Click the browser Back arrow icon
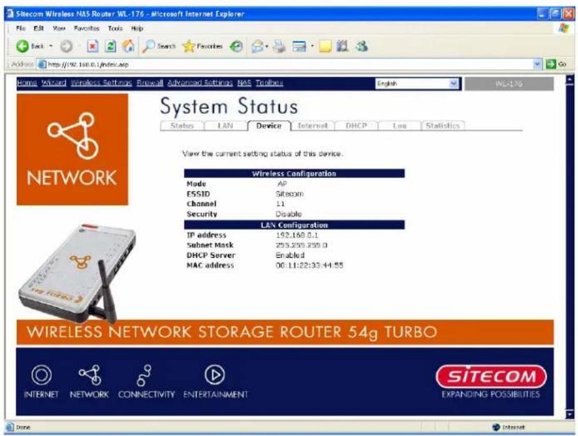The width and height of the screenshot is (578, 436). (x=22, y=46)
